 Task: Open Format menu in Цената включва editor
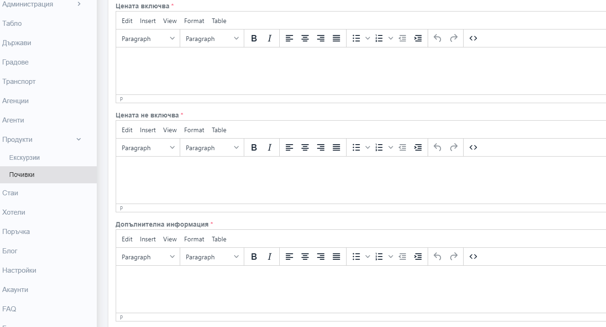(194, 21)
